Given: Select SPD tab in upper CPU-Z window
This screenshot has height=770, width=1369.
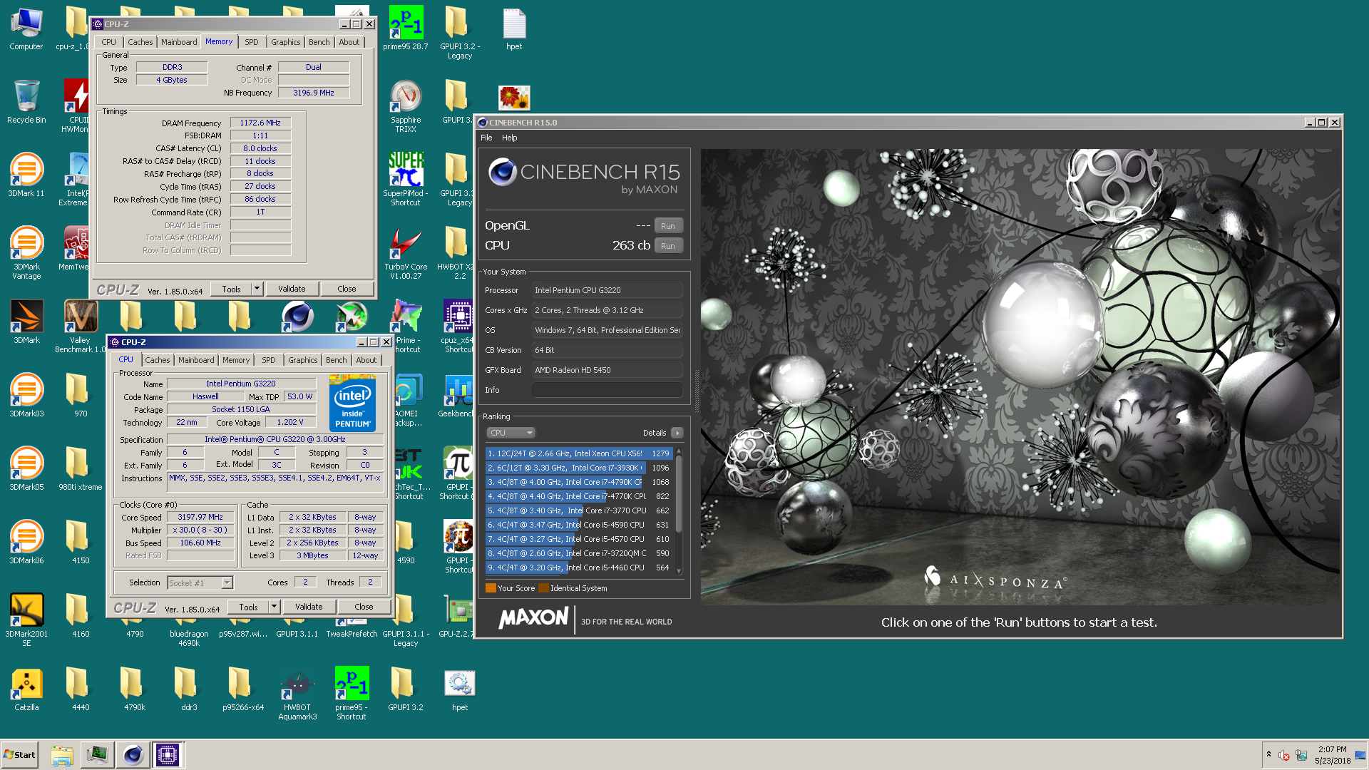Looking at the screenshot, I should 252,42.
